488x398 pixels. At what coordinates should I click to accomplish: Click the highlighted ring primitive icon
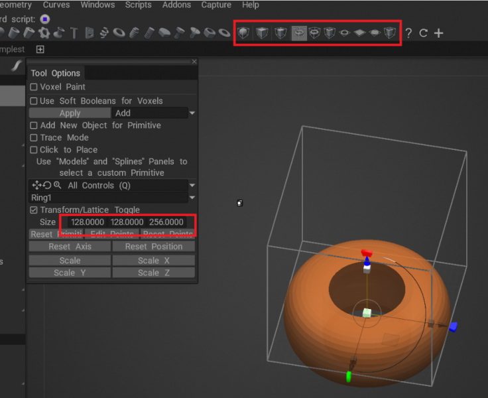(299, 33)
